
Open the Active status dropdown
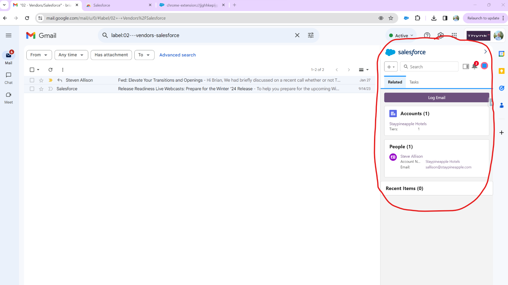[x=401, y=35]
